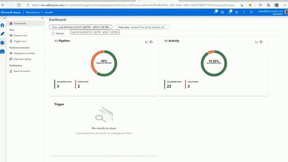Click Activity succeeded runs count 22
Viewport: 288px width, 162px height.
(169, 86)
